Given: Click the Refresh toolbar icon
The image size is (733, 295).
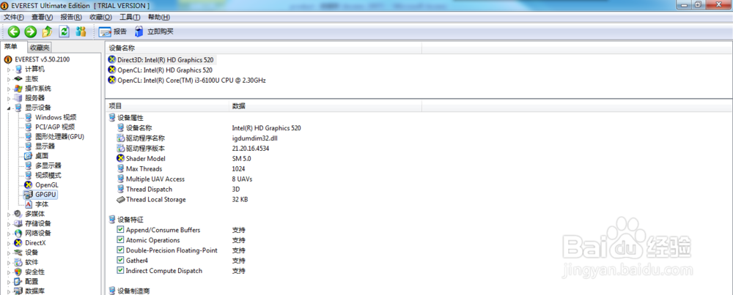Looking at the screenshot, I should tap(64, 31).
